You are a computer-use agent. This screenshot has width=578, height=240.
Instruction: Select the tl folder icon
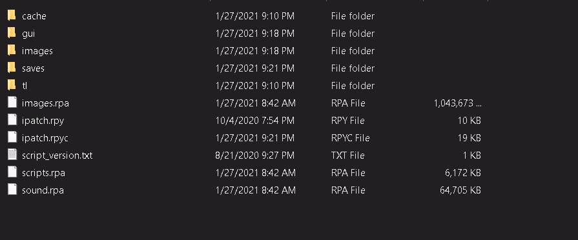coord(12,85)
